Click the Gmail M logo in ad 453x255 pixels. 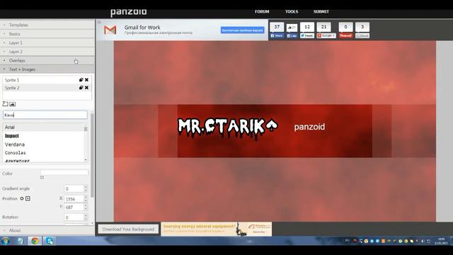pos(110,30)
